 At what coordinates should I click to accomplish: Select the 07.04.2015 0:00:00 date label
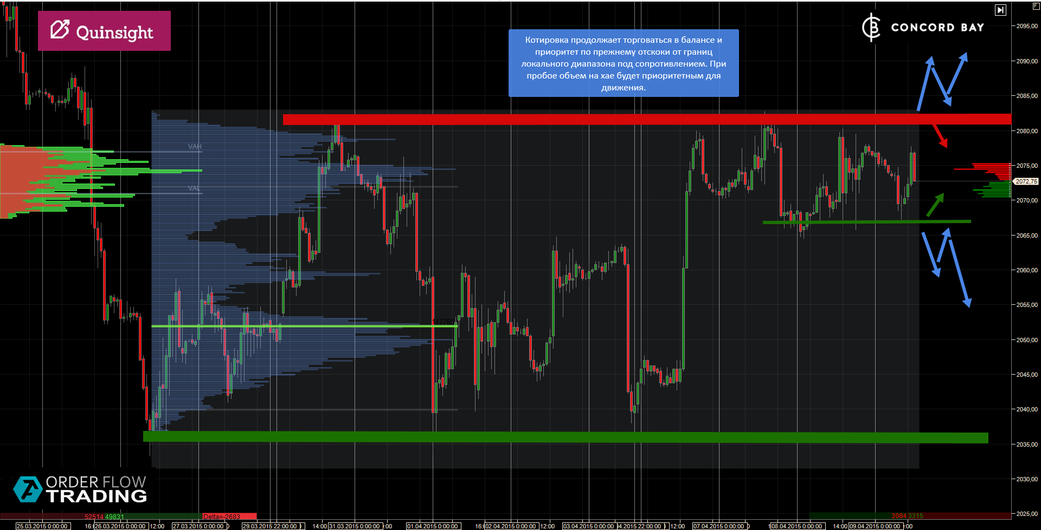tap(719, 526)
